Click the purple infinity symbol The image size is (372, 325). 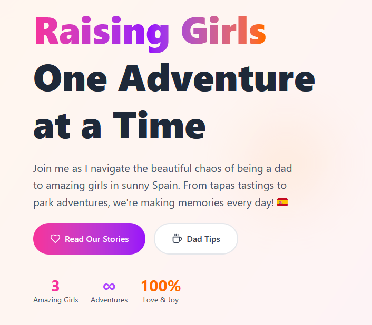[109, 286]
